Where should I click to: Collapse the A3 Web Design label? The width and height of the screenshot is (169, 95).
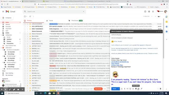(3, 56)
